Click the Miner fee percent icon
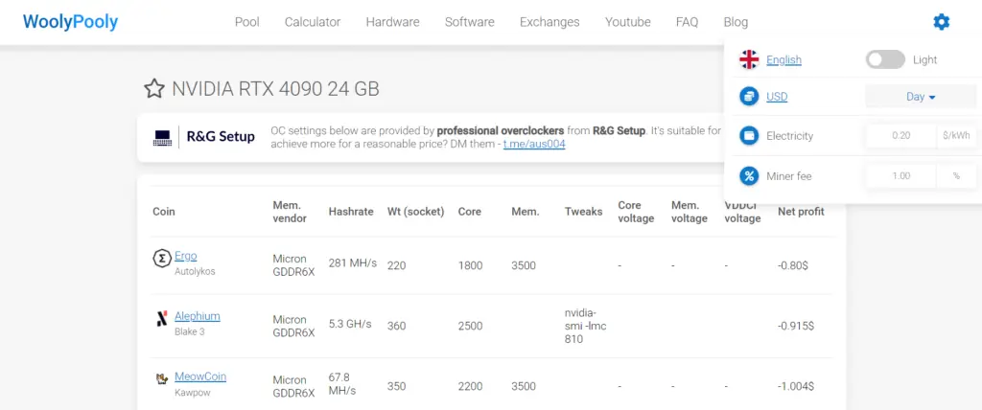Viewport: 982px width, 410px height. click(748, 176)
